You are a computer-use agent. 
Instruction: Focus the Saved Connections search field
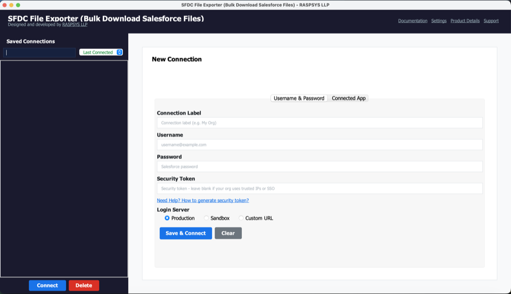click(39, 52)
